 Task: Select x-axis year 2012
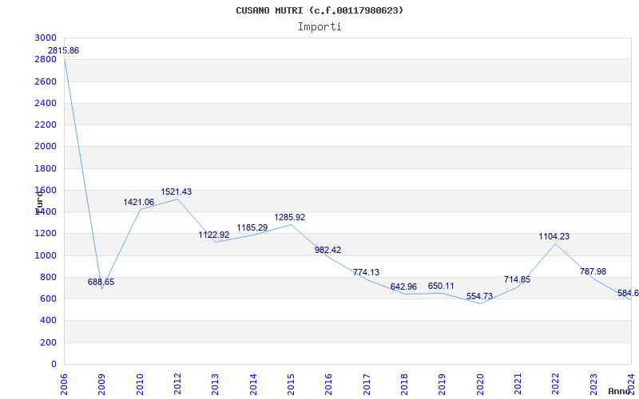(177, 385)
